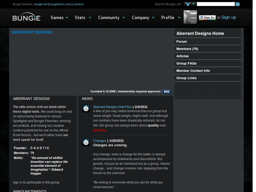This screenshot has height=192, width=256.
Task: Click 'Changes are coming.' bold text
Action: tap(110, 145)
